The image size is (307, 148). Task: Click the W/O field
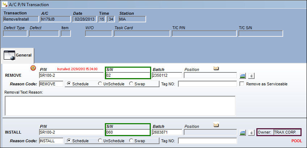[x=99, y=33]
